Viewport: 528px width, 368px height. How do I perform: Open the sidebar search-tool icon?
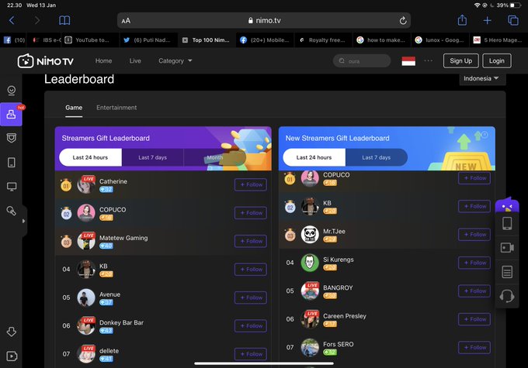[12, 211]
